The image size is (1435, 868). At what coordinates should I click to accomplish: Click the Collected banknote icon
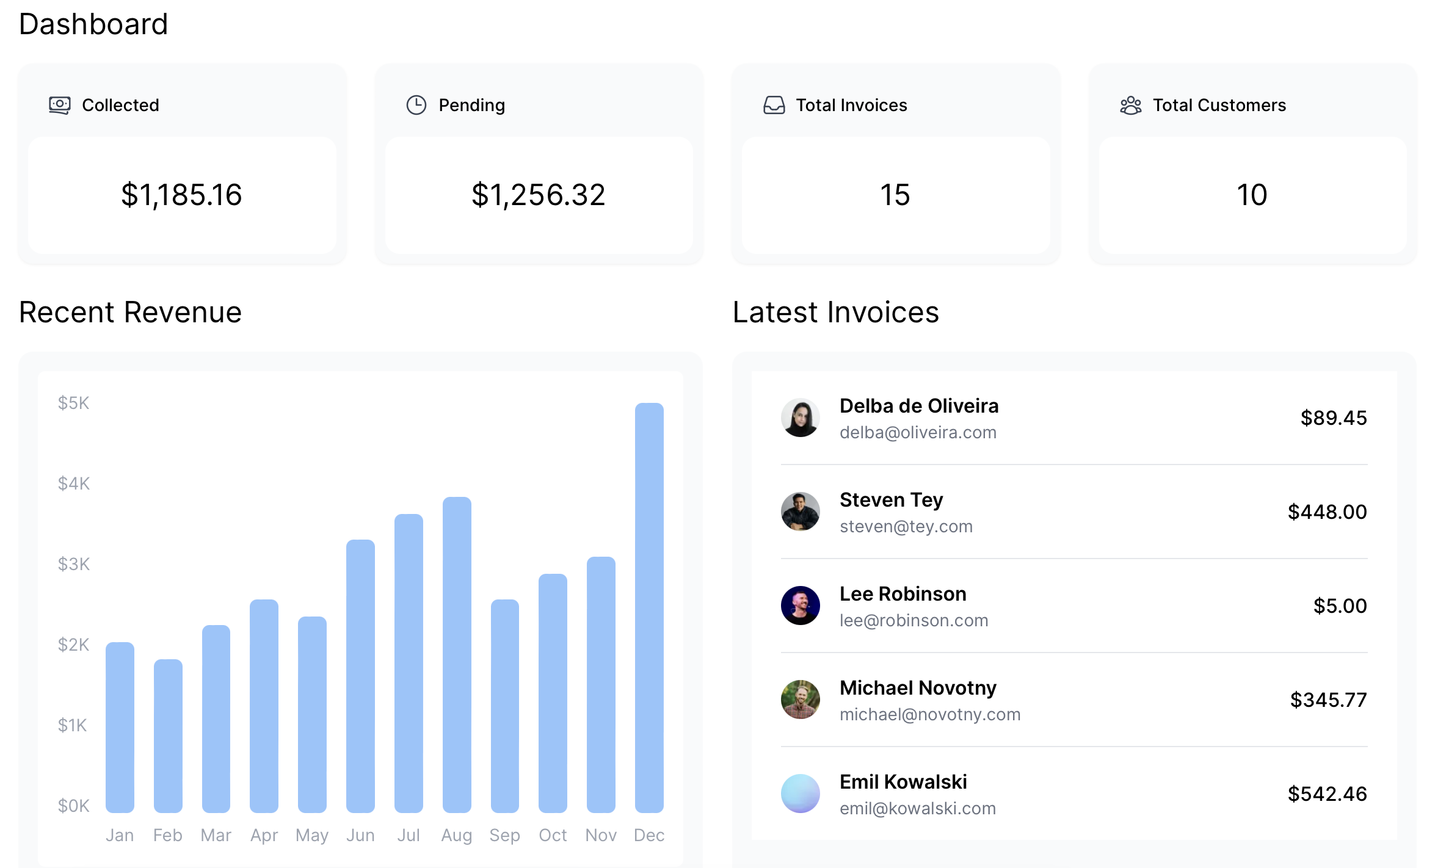[x=59, y=105]
